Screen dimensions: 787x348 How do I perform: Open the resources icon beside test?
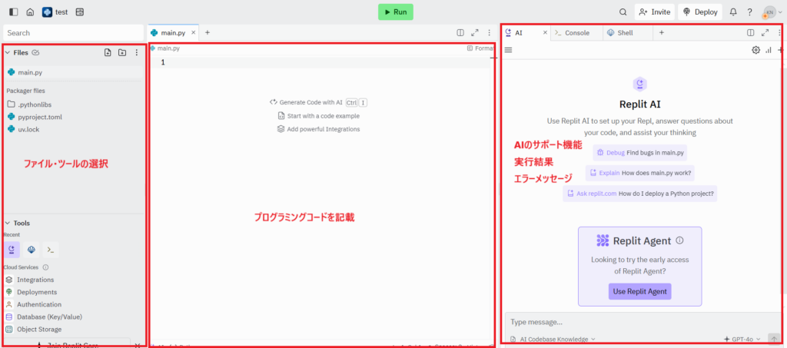coord(80,12)
